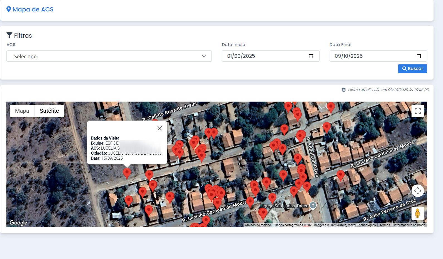443x259 pixels.
Task: Click the Mapa de ACS page title
Action: (30, 9)
